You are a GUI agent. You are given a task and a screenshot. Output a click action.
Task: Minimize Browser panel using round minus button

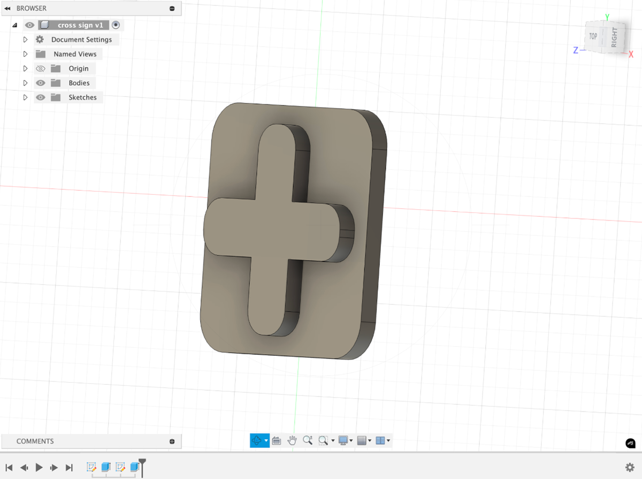pyautogui.click(x=172, y=9)
